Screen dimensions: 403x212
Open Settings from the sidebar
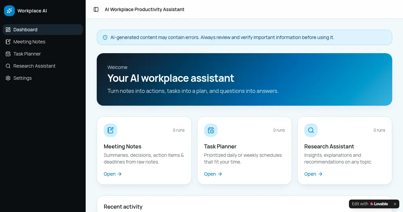[43, 78]
